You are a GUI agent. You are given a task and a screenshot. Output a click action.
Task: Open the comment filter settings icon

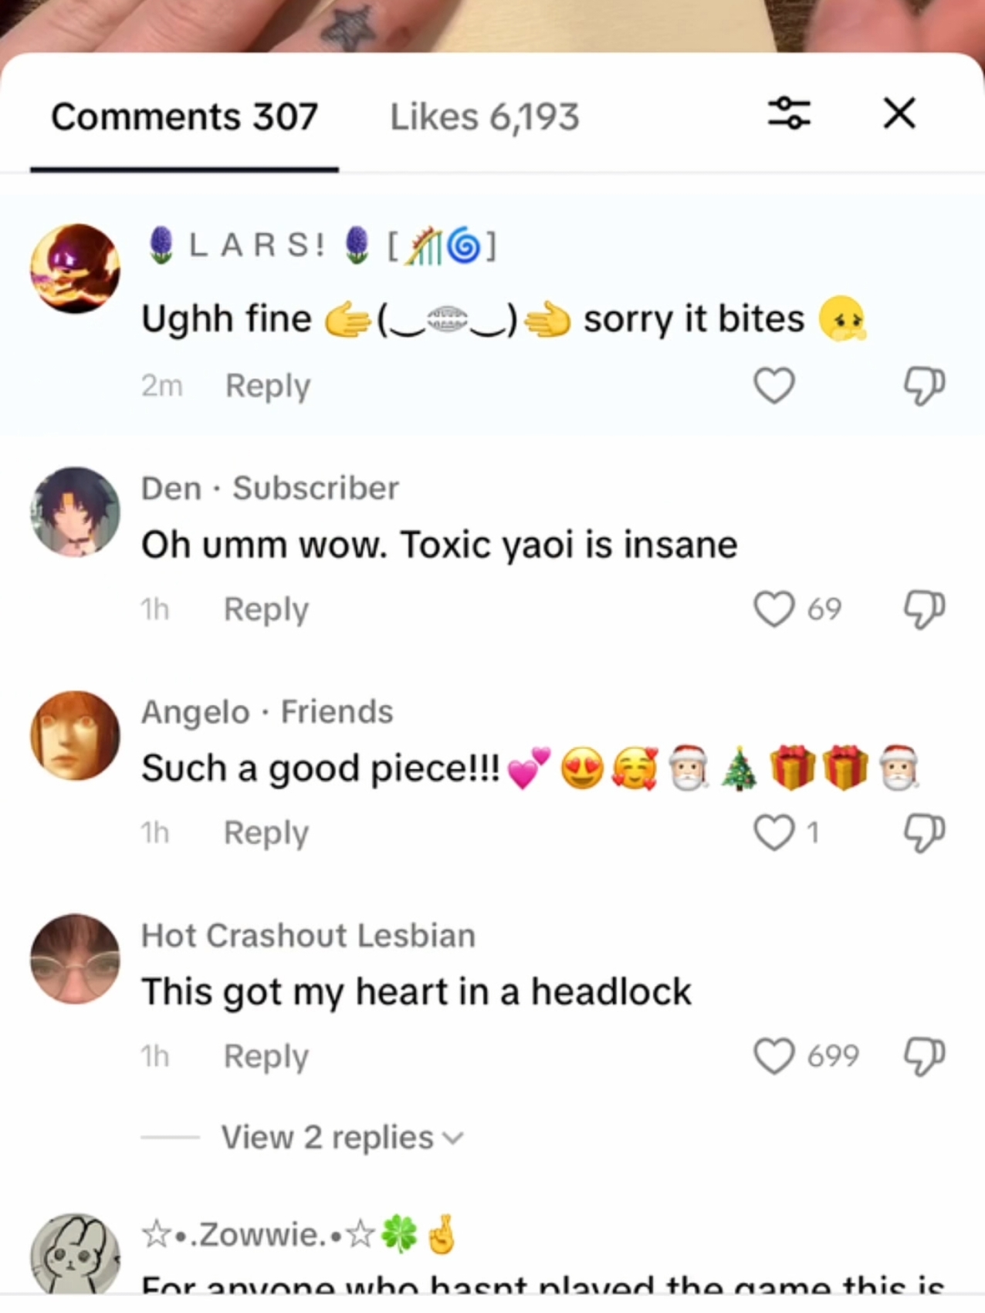pos(789,113)
